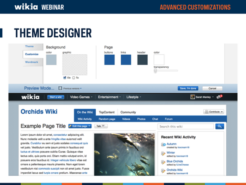Click the new-page icon beside Autumn
The width and height of the screenshot is (246, 185).
tap(163, 144)
